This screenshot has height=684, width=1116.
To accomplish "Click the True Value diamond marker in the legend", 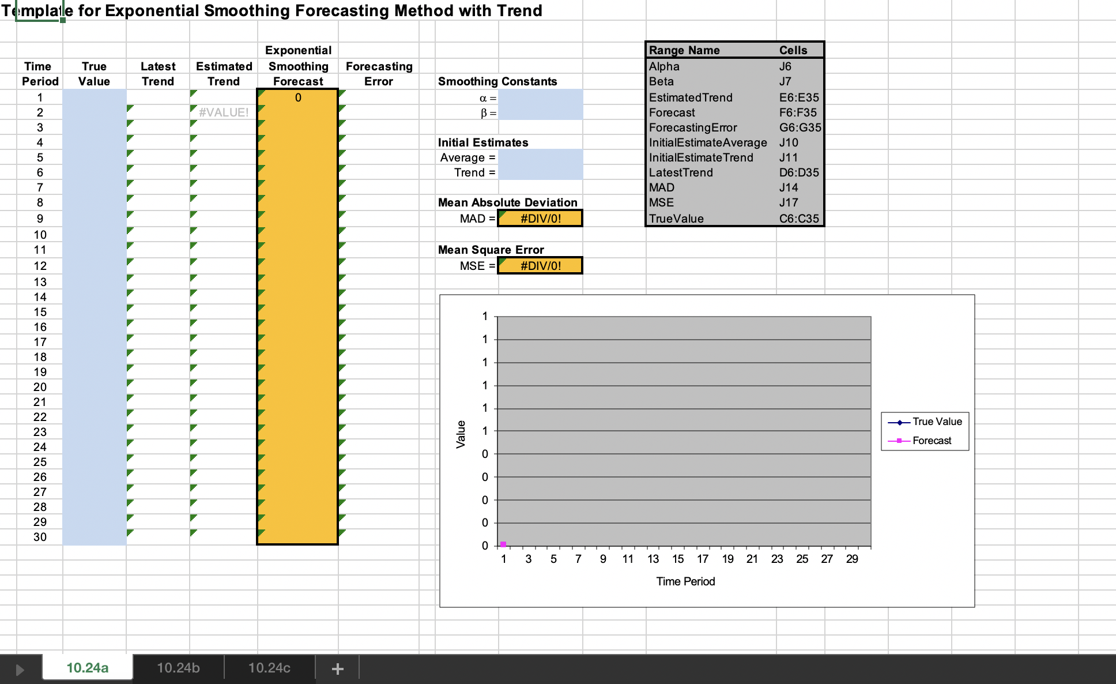I will pos(900,422).
